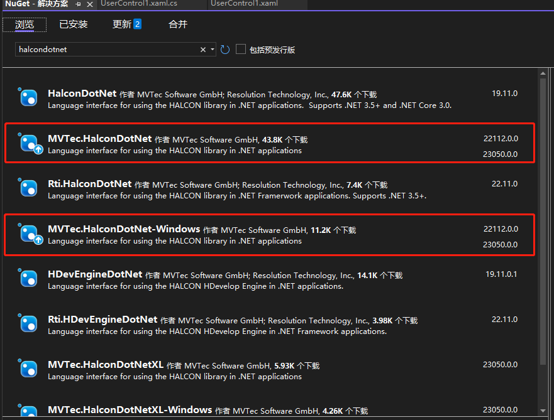This screenshot has width=554, height=420.
Task: Refresh the package search results
Action: click(225, 50)
